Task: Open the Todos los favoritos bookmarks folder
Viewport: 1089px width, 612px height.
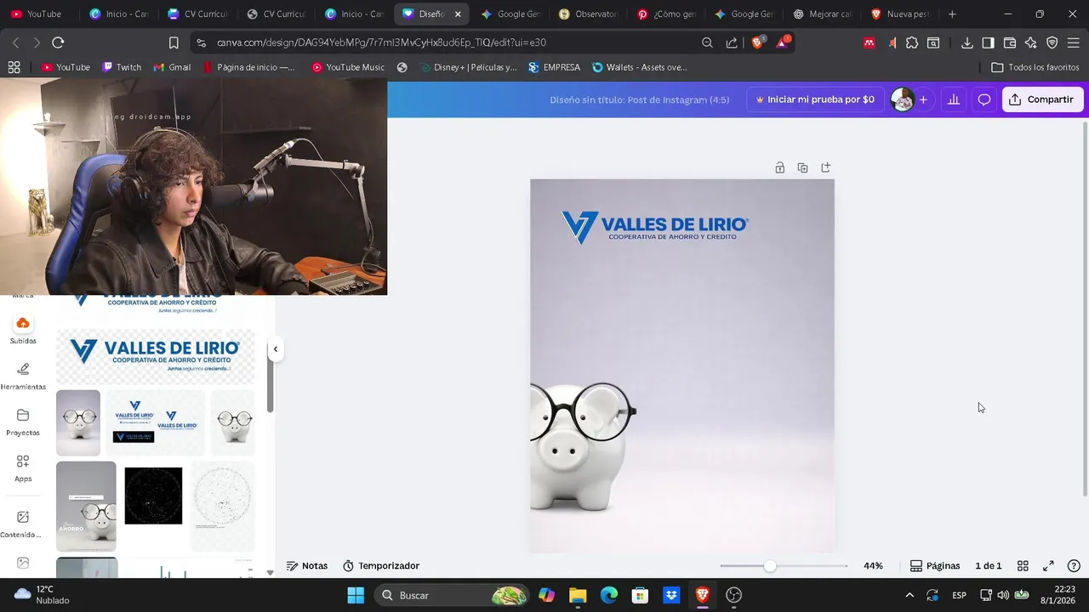Action: click(1035, 67)
